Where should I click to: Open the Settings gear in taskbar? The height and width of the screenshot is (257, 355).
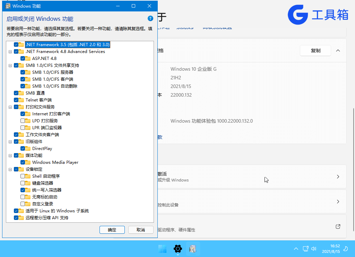(178, 249)
